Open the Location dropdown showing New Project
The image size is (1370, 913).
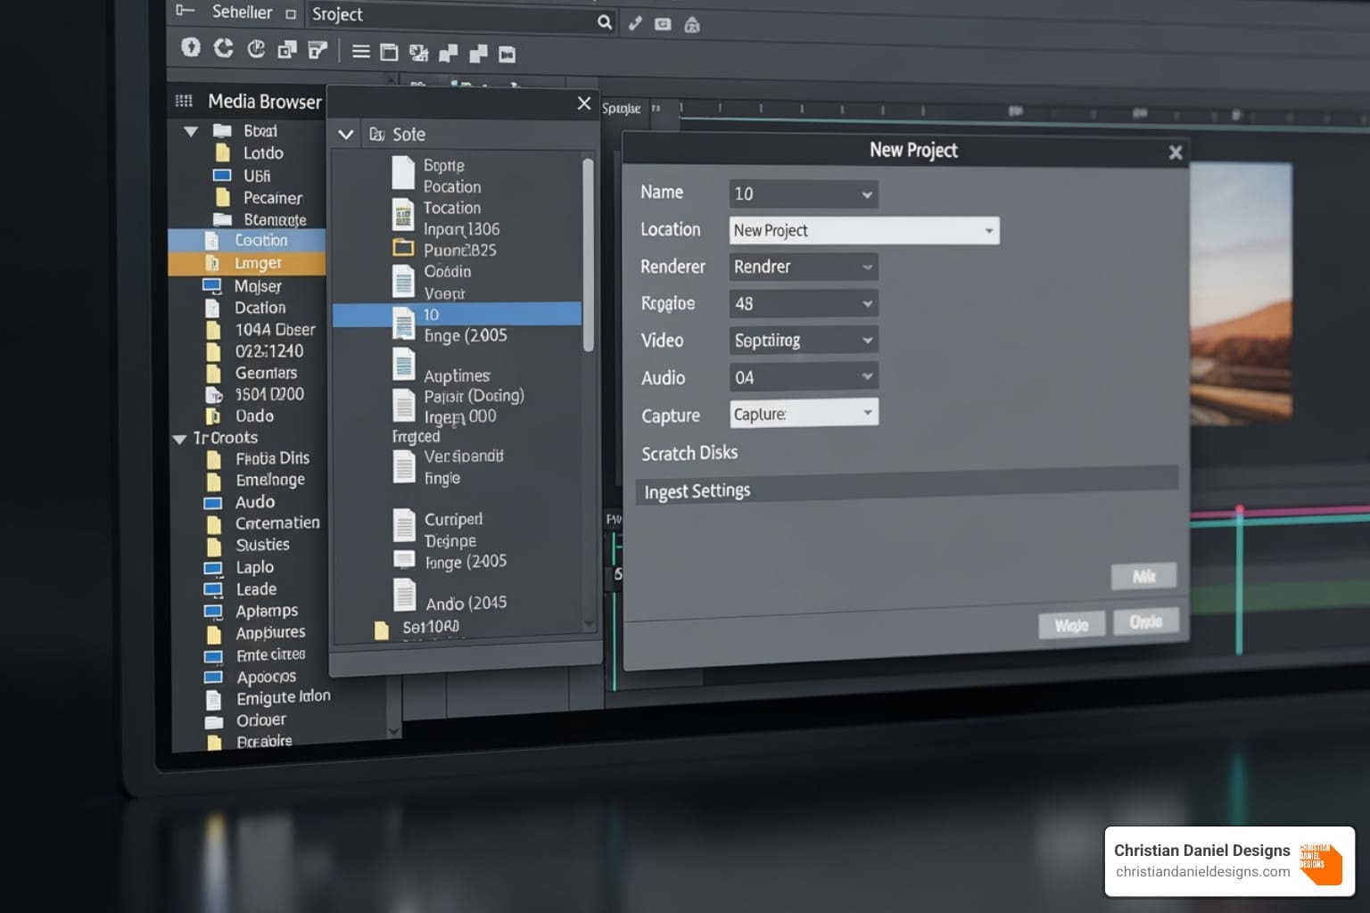(x=863, y=231)
